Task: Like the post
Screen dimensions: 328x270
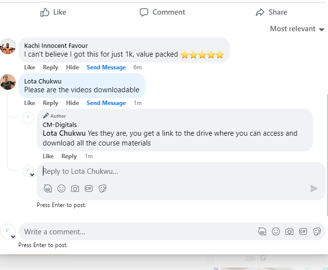Action: [53, 12]
